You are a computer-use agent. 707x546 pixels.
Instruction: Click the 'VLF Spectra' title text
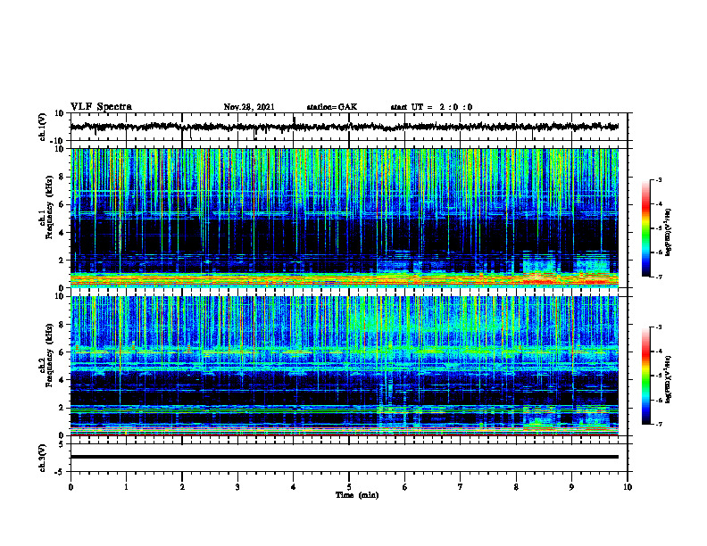[101, 107]
